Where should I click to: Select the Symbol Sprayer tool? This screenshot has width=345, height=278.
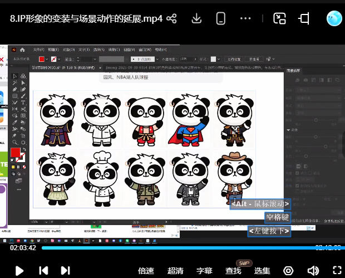click(x=14, y=129)
